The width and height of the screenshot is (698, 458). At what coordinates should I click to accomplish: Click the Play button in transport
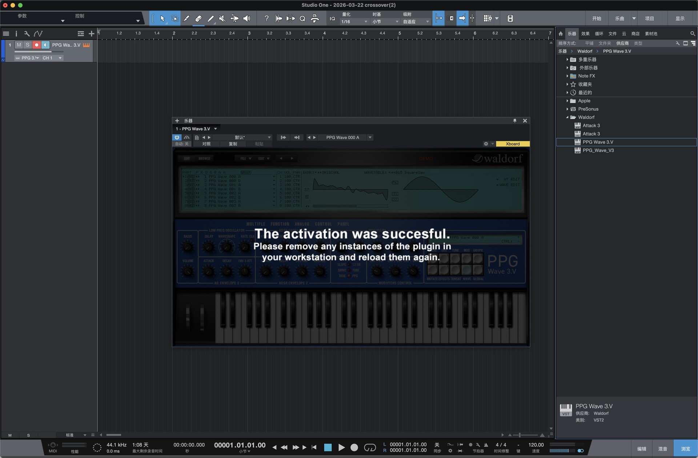tap(341, 447)
